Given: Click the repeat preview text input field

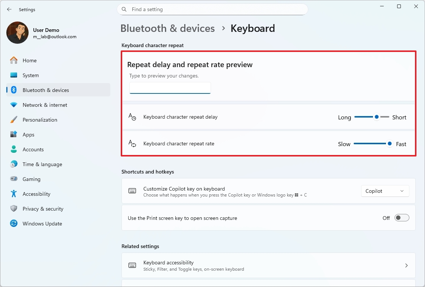Looking at the screenshot, I should pyautogui.click(x=170, y=88).
